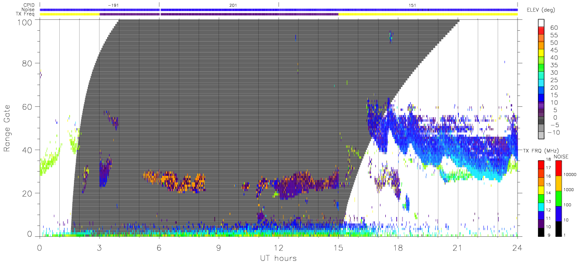The image size is (582, 268).
Task: Click the CPID value '151'
Action: (x=412, y=5)
